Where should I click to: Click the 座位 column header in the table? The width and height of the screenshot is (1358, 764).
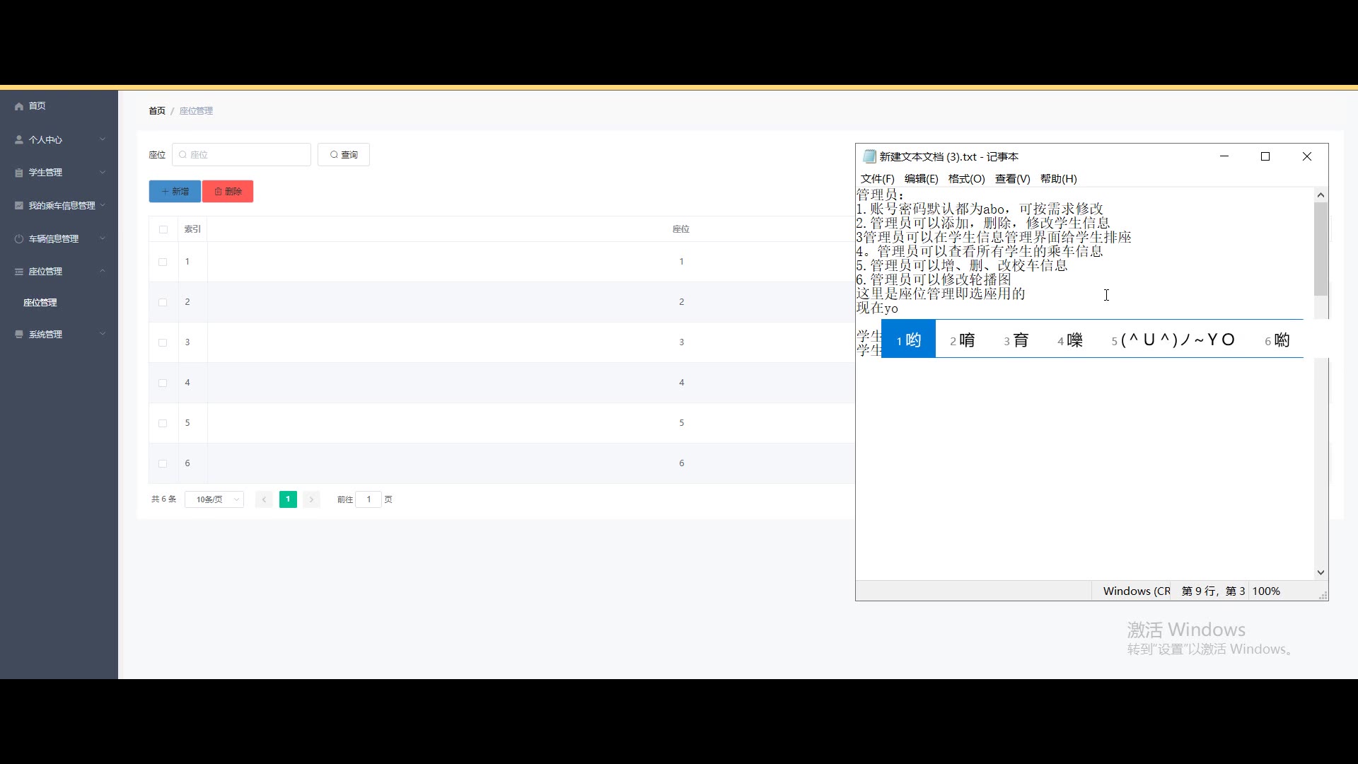[x=681, y=229]
